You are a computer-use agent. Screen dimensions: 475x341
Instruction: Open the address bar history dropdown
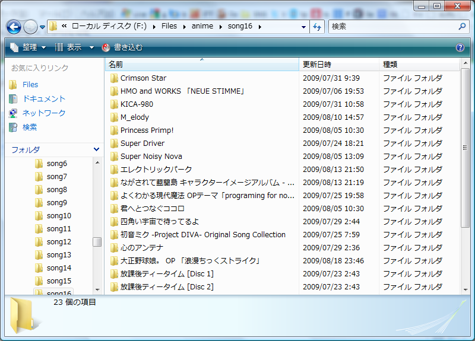303,27
